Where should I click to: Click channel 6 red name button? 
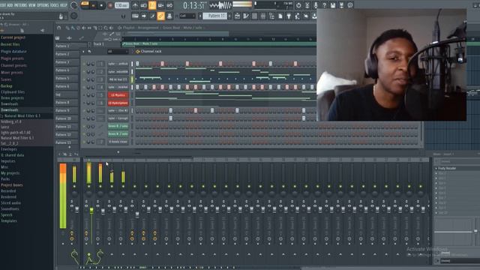point(118,103)
